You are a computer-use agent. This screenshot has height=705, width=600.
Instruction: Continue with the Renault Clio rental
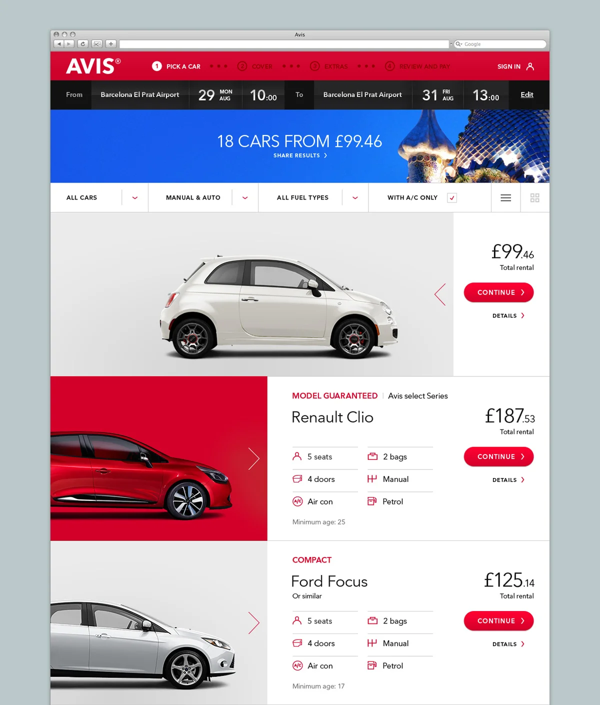coord(498,456)
